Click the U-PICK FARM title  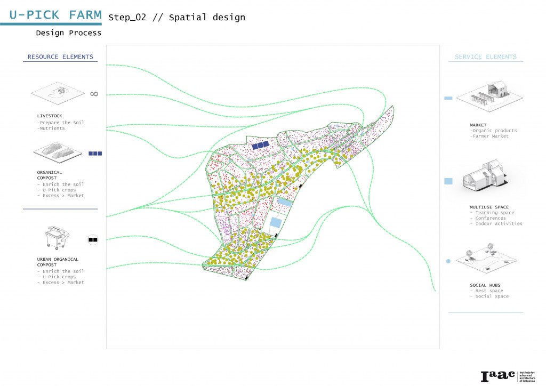(55, 15)
